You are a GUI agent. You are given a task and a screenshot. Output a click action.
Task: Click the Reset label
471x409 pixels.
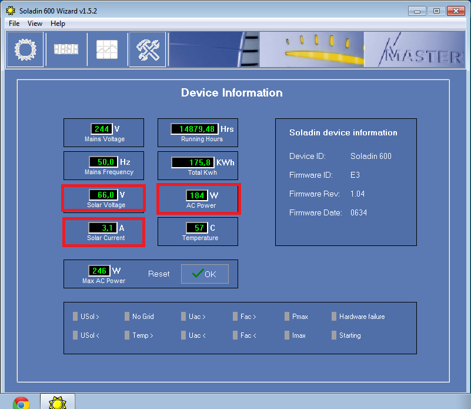[159, 274]
